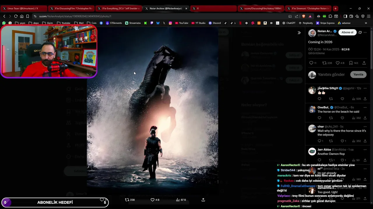The image size is (373, 209).
Task: Click the bookmark page icon in toolbar
Action: [27, 16]
